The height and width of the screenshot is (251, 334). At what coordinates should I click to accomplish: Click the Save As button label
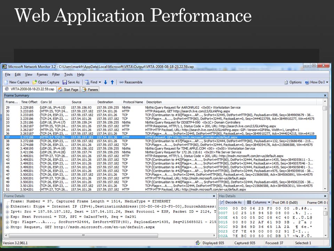[x=74, y=82]
